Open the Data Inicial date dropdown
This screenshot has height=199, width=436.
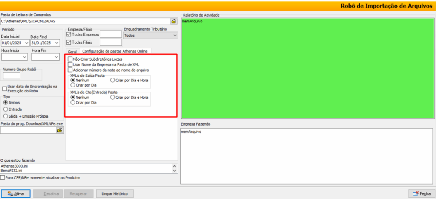[26, 43]
